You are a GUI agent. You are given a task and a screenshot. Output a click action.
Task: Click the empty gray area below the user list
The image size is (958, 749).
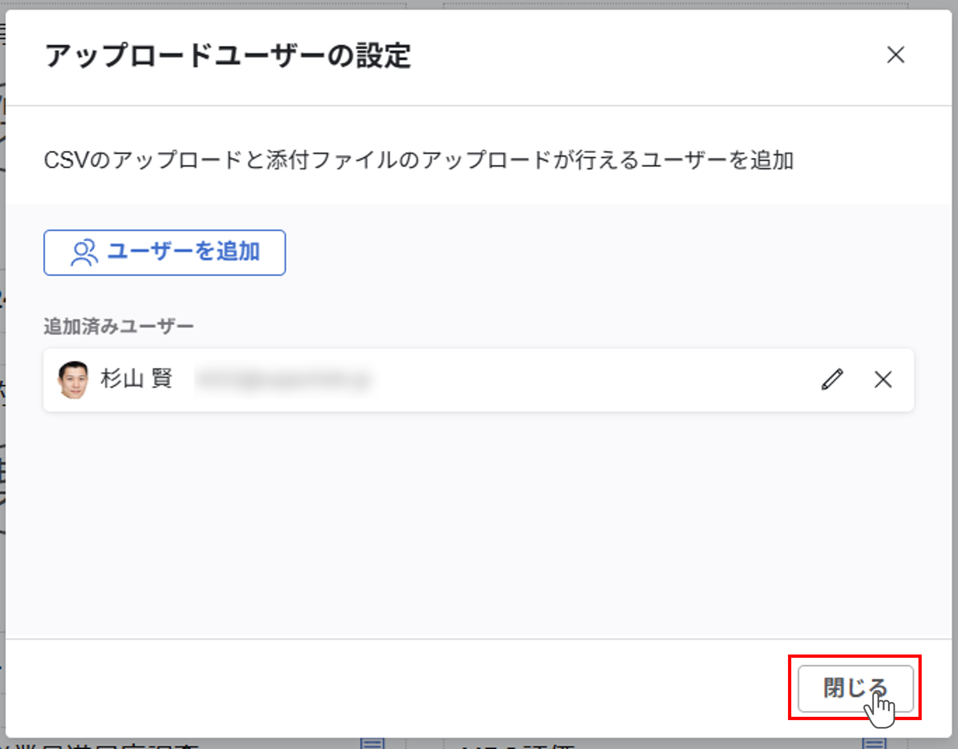(x=478, y=526)
